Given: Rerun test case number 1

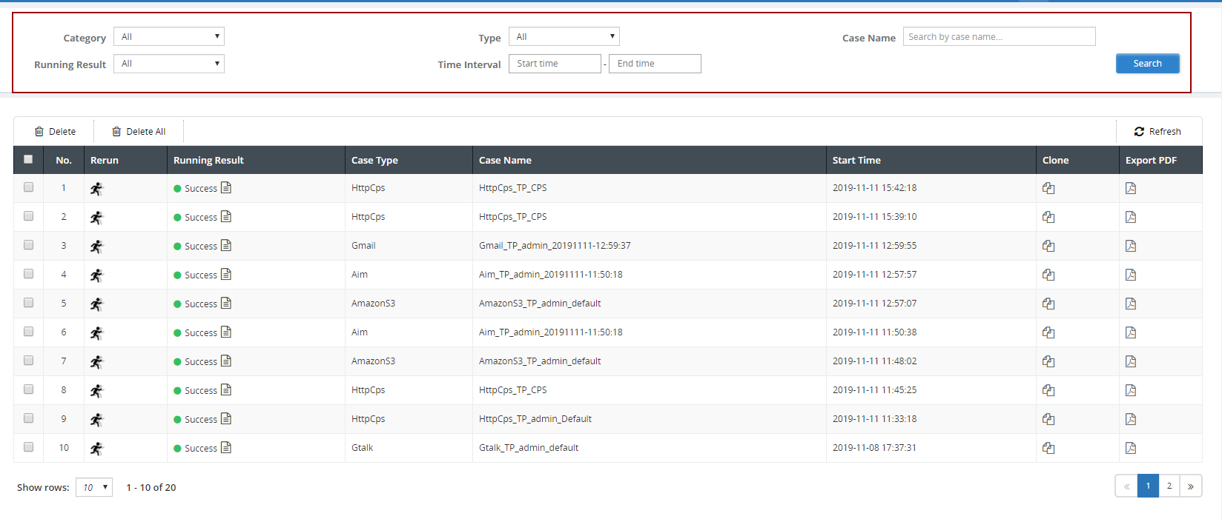Looking at the screenshot, I should tap(97, 189).
